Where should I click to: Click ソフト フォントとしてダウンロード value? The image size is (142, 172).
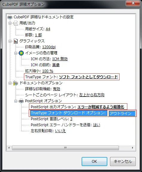click(88, 77)
